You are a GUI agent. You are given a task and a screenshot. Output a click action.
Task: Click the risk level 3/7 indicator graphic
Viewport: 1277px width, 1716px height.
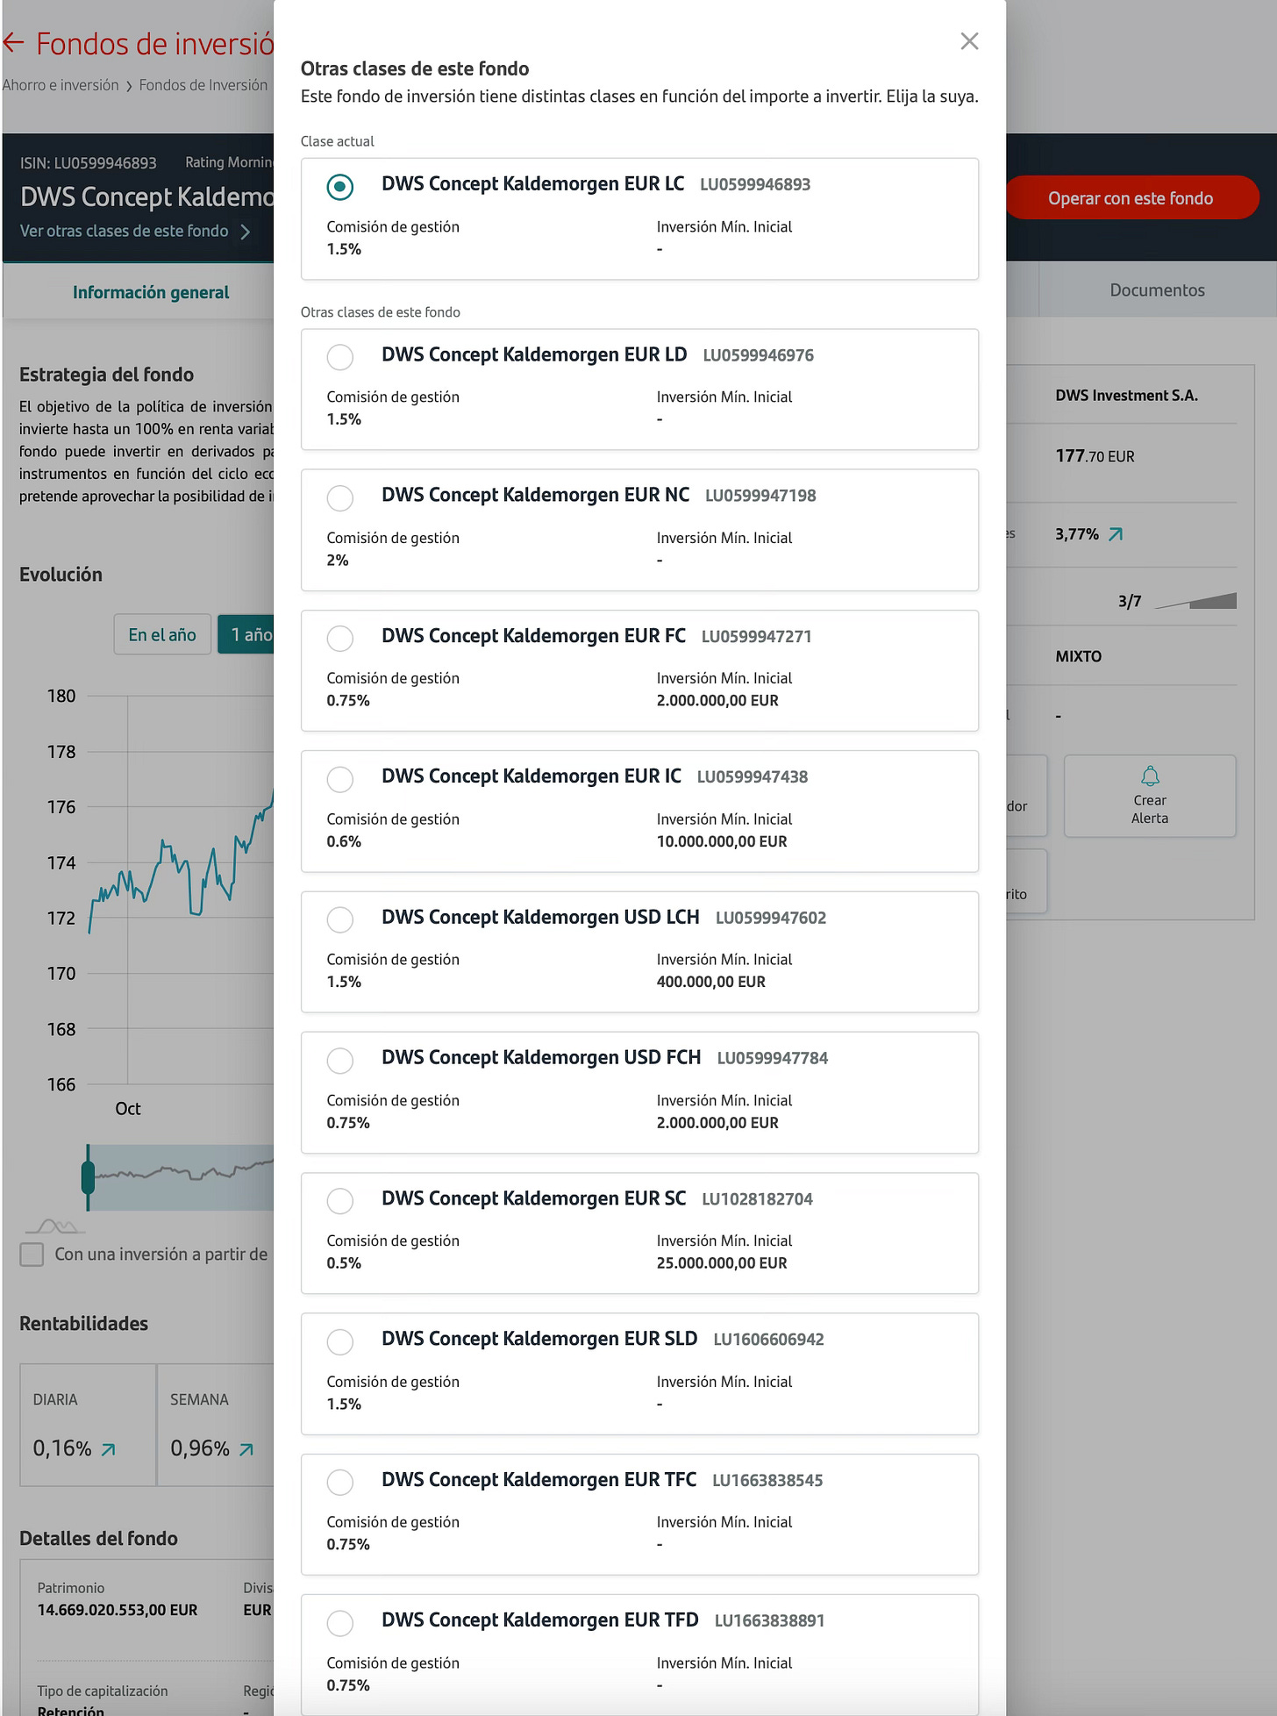tap(1195, 601)
